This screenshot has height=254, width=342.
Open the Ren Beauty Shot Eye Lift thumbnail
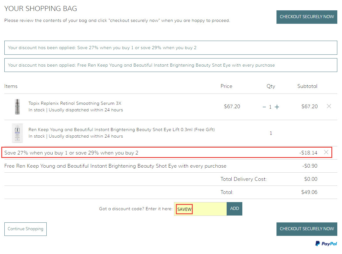[x=17, y=133]
